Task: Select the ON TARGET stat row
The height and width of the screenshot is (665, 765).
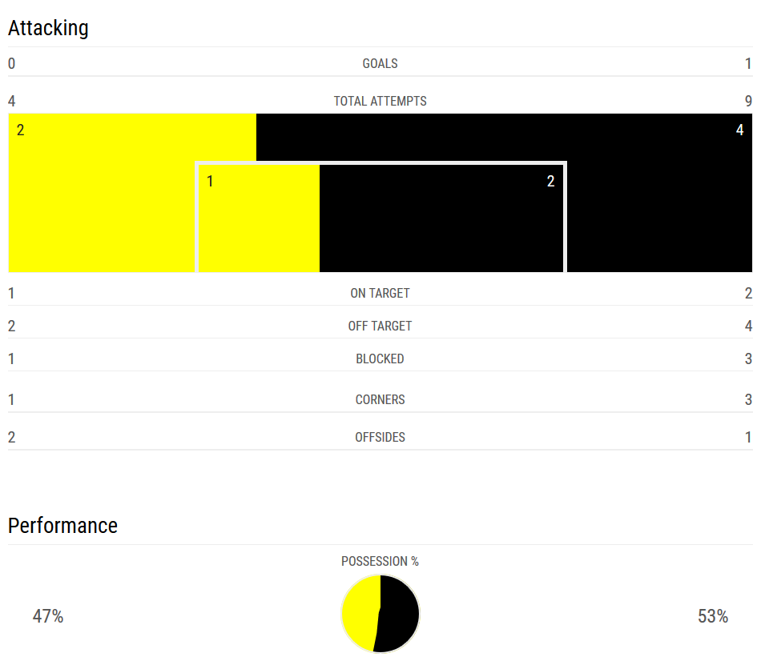Action: point(380,293)
